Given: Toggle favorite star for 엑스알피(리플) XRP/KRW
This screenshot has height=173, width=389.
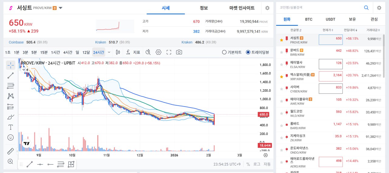Looking at the screenshot, I should 281,77.
